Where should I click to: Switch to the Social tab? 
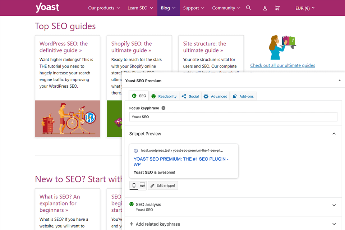(190, 96)
